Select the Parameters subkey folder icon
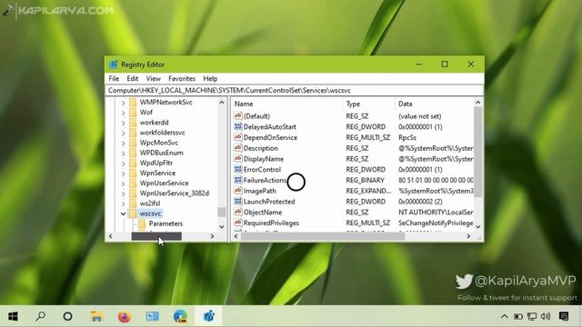This screenshot has width=582, height=327. pyautogui.click(x=142, y=223)
